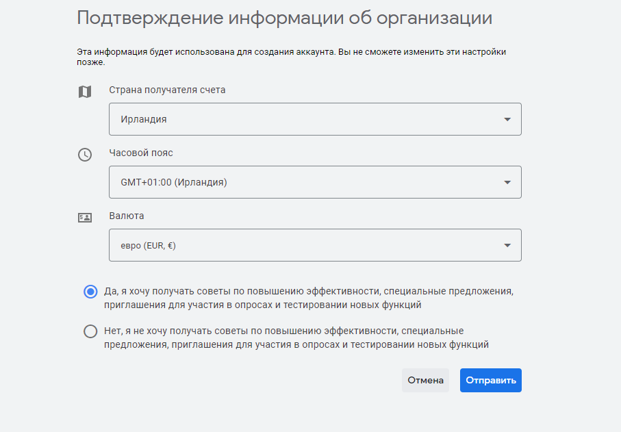621x432 pixels.
Task: Click the 'Валюта' field label
Action: coord(126,216)
